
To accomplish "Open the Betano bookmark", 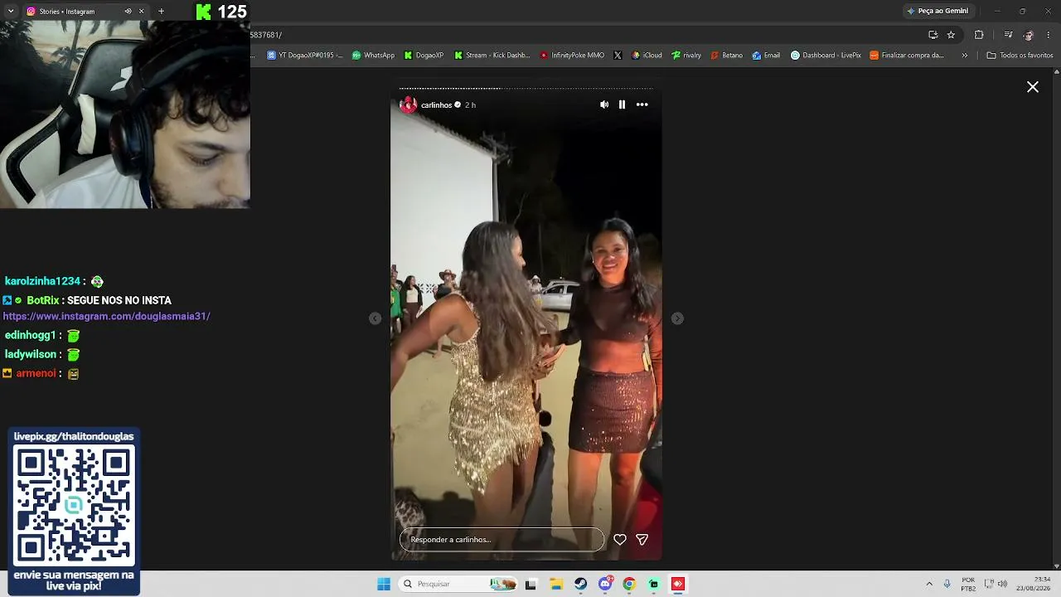I will pyautogui.click(x=727, y=56).
